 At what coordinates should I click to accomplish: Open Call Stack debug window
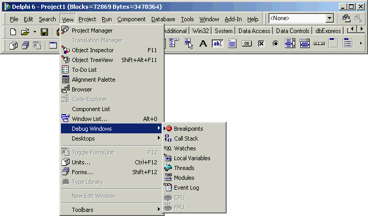pos(195,138)
